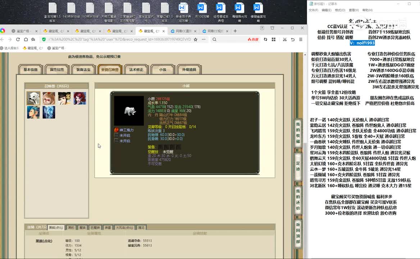420x259 pixels.
Task: Open Notepad 格式(O) menu
Action: [340, 10]
